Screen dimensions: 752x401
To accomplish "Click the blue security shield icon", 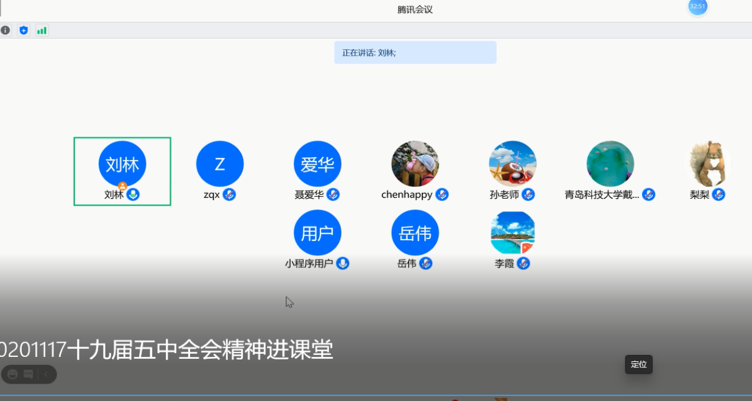I will [x=24, y=30].
